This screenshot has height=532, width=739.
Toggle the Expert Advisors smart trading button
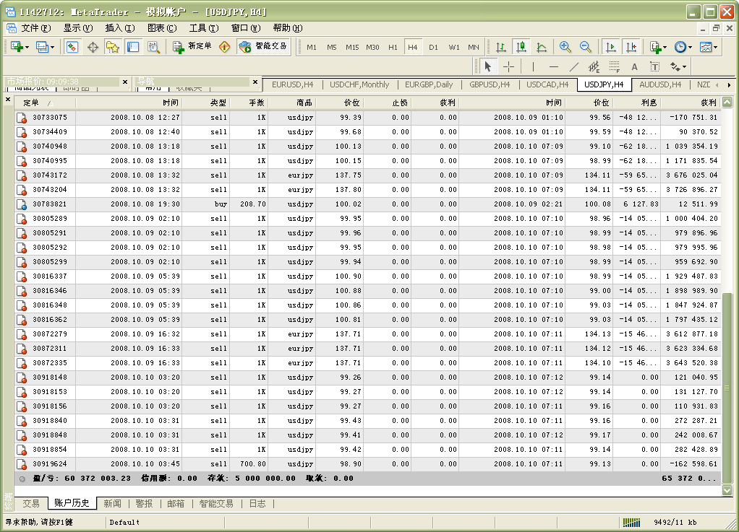point(263,47)
